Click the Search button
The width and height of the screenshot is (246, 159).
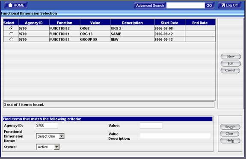point(230,127)
